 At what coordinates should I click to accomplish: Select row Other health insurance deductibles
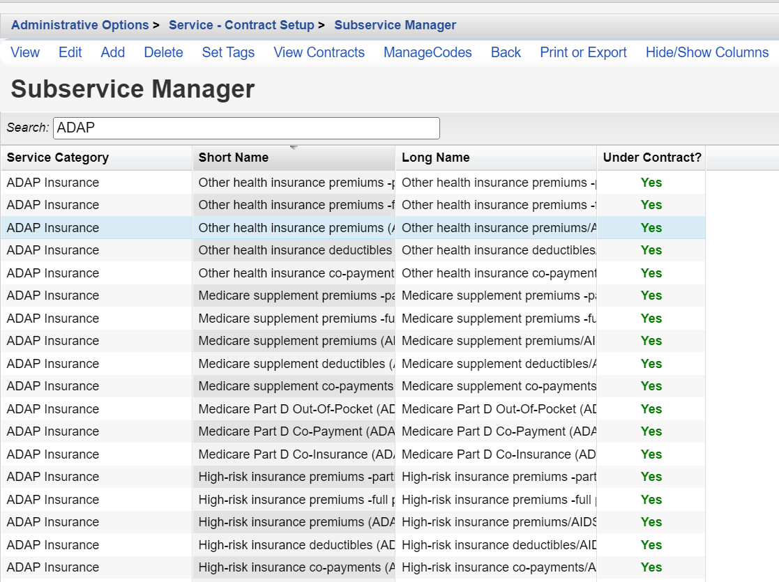(x=353, y=250)
